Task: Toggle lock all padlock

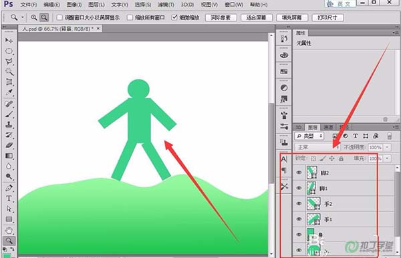Action: tap(341, 159)
